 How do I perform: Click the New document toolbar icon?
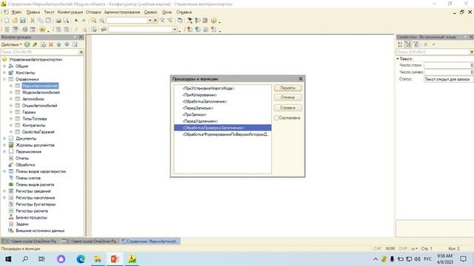[x=7, y=21]
